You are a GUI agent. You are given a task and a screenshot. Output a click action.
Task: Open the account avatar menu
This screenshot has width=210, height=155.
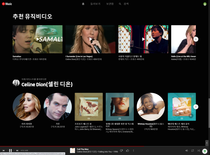pyautogui.click(x=205, y=4)
